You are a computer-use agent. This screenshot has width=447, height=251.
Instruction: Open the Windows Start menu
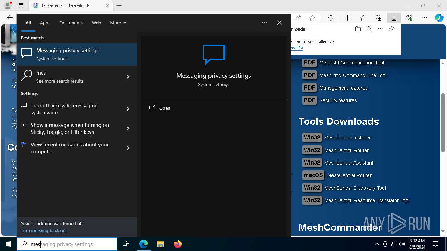tap(8, 244)
